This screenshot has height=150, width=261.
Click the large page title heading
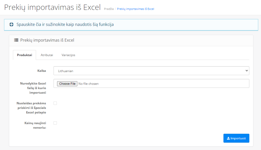[53, 7]
